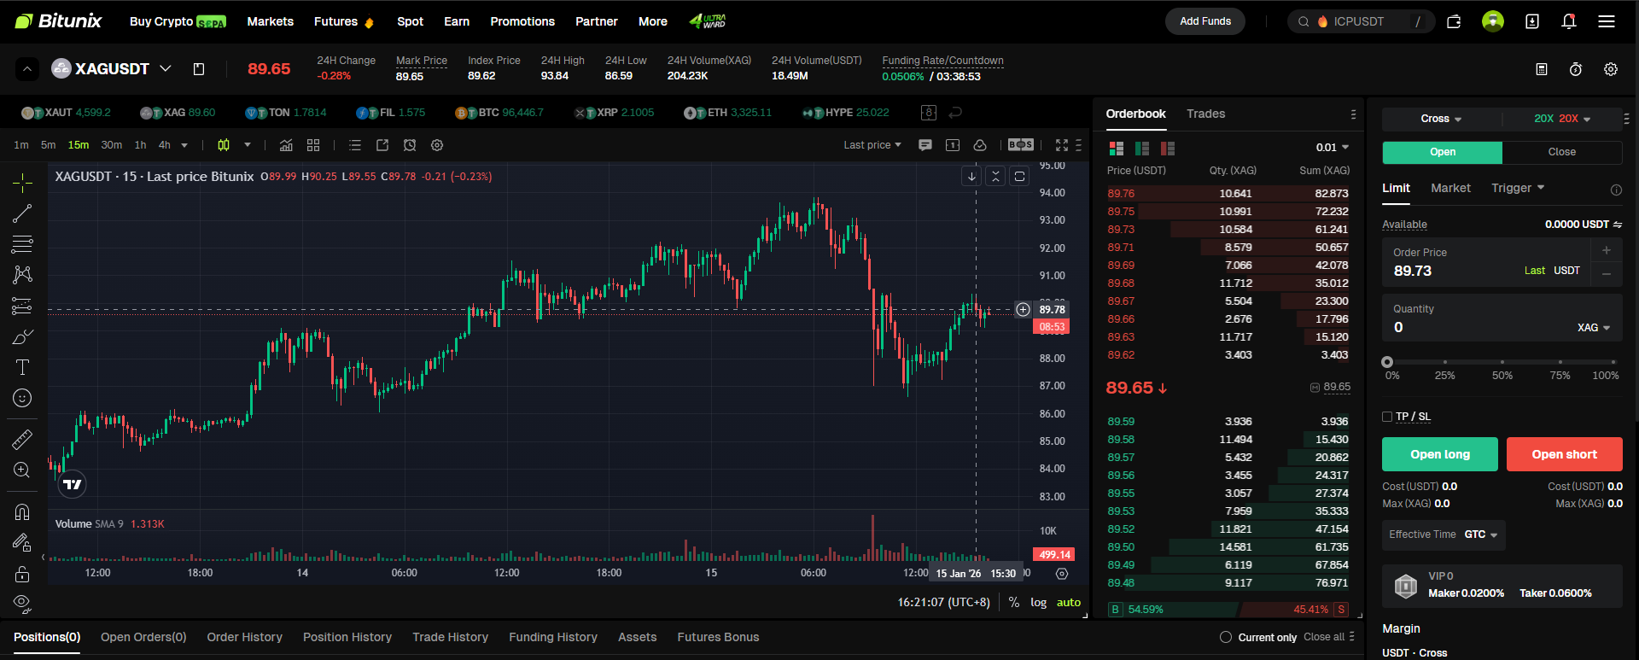
Task: Open the Cross margin mode dropdown
Action: coord(1441,119)
